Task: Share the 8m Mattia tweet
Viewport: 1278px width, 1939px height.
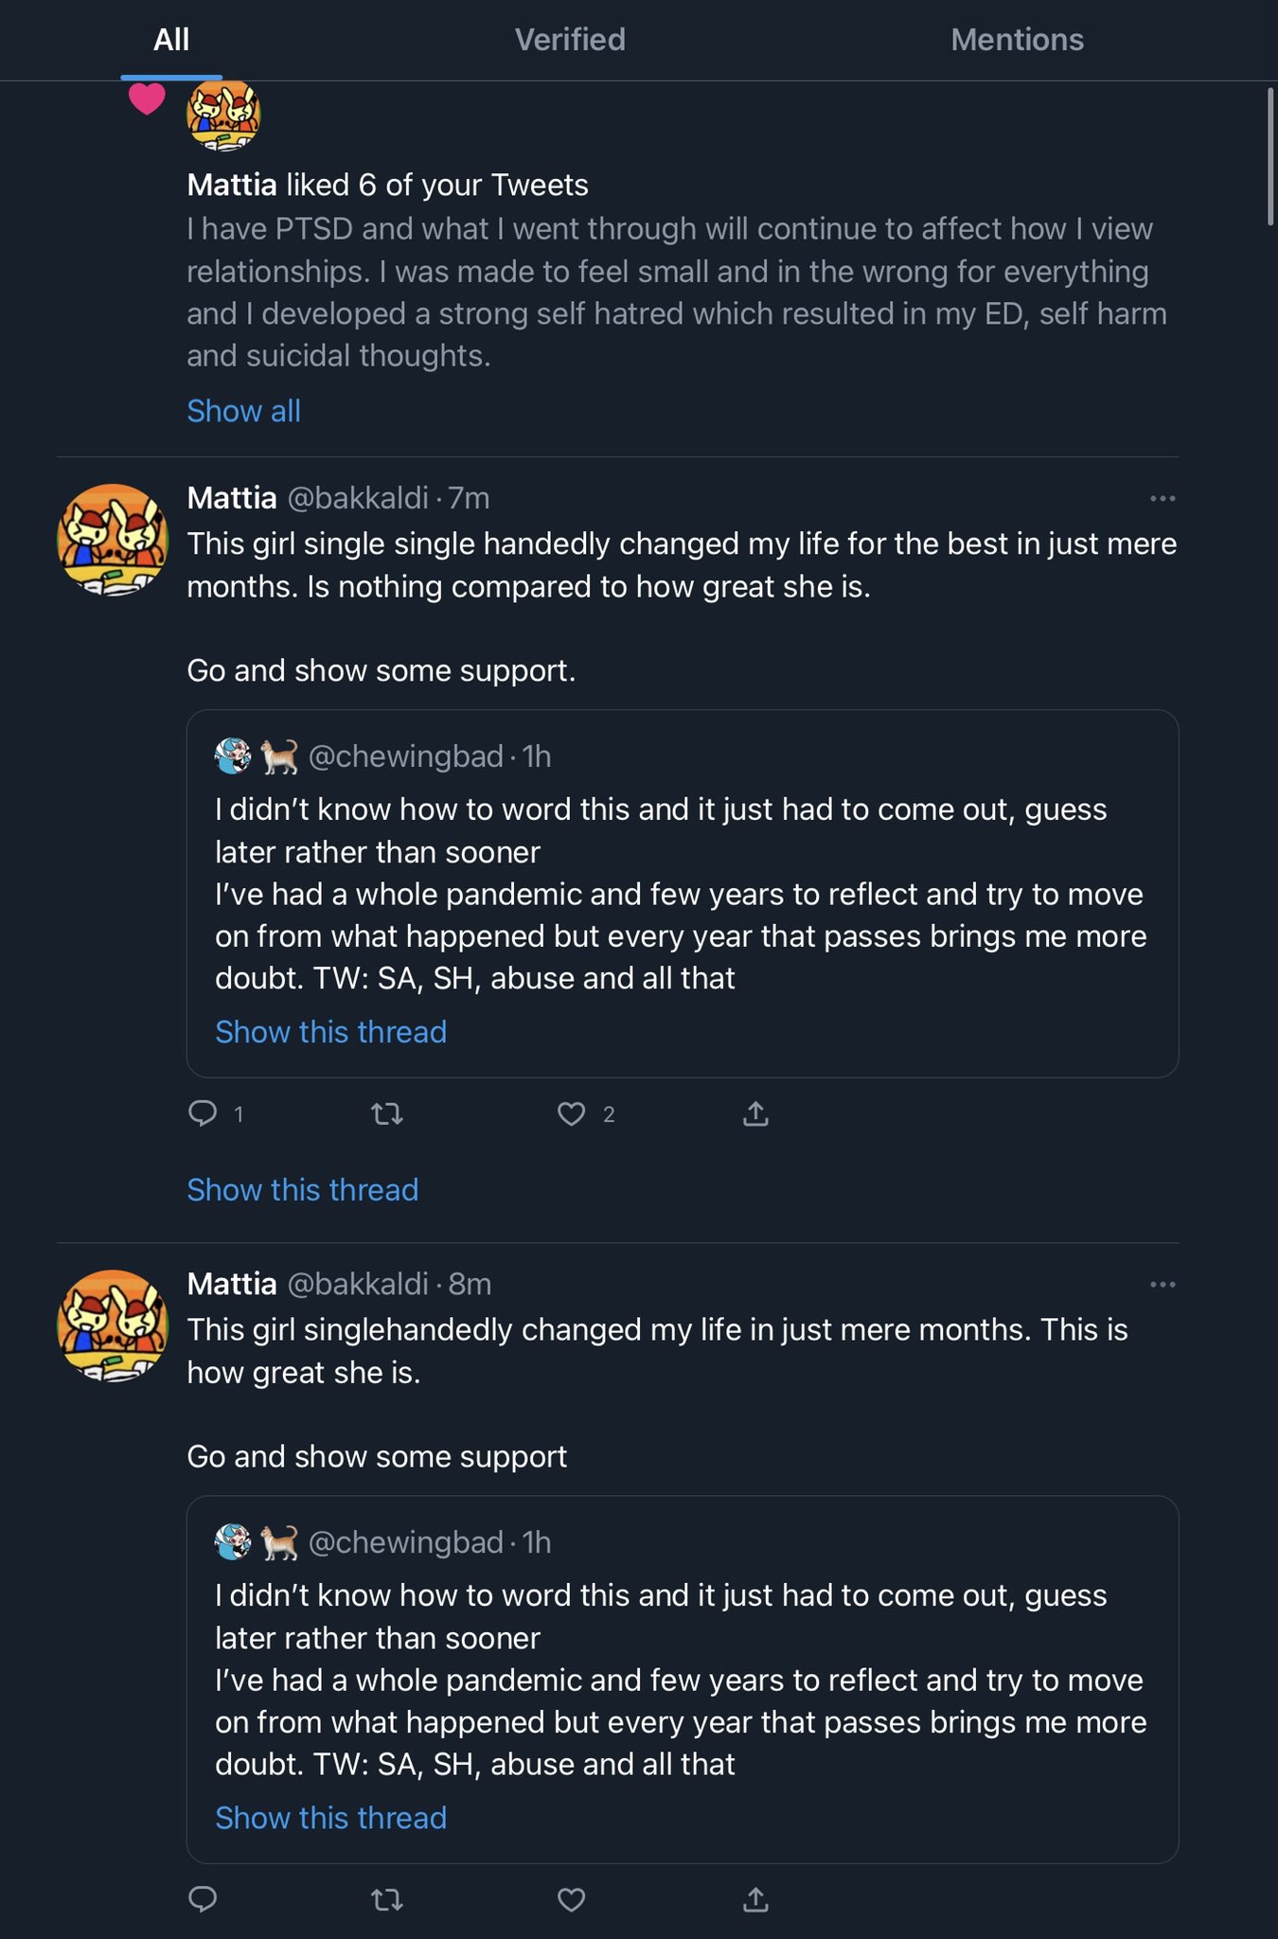Action: (x=755, y=1898)
